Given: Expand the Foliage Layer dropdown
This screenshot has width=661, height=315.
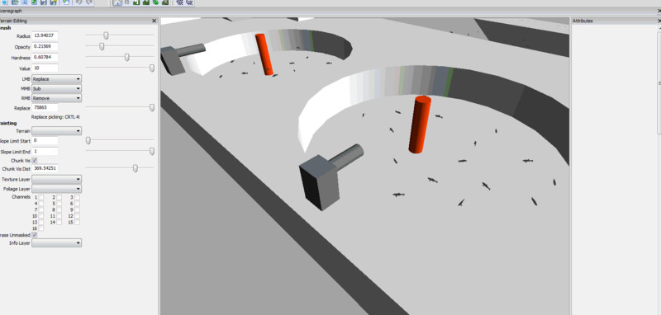Looking at the screenshot, I should tap(56, 189).
